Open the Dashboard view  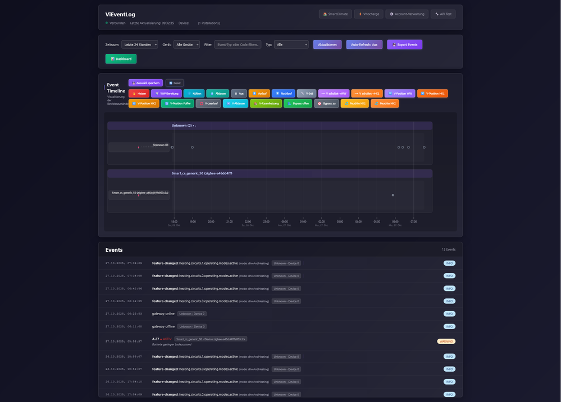[121, 59]
